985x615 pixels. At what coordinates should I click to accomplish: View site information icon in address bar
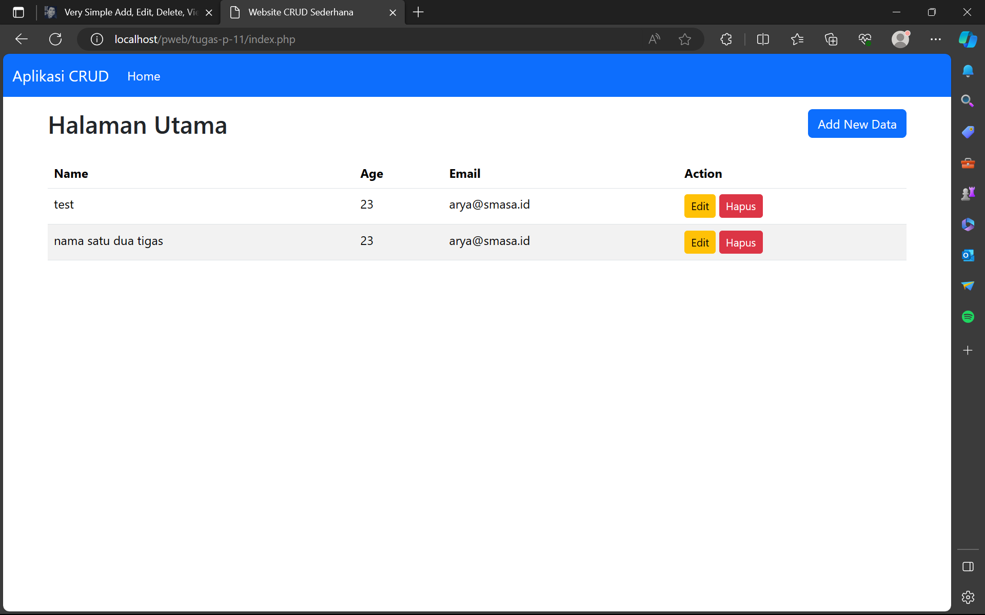pyautogui.click(x=97, y=39)
